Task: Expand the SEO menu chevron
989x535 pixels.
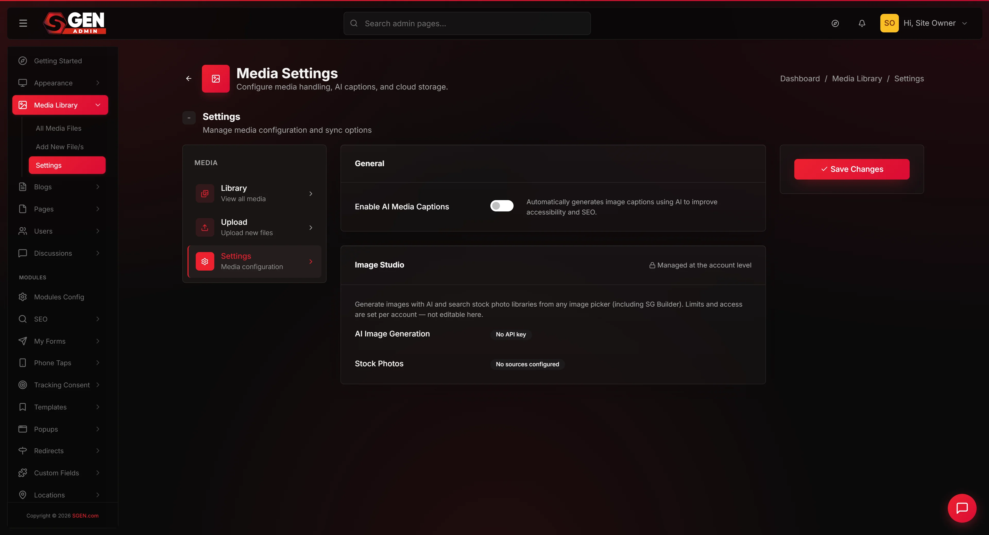Action: point(98,319)
